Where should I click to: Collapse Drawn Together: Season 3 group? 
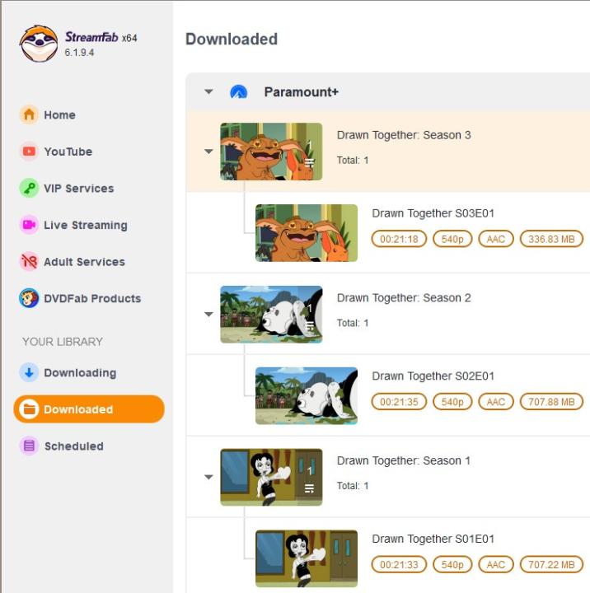click(x=208, y=152)
